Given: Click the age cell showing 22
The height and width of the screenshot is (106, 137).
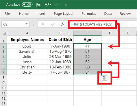Looking at the screenshot, I should click(87, 57).
